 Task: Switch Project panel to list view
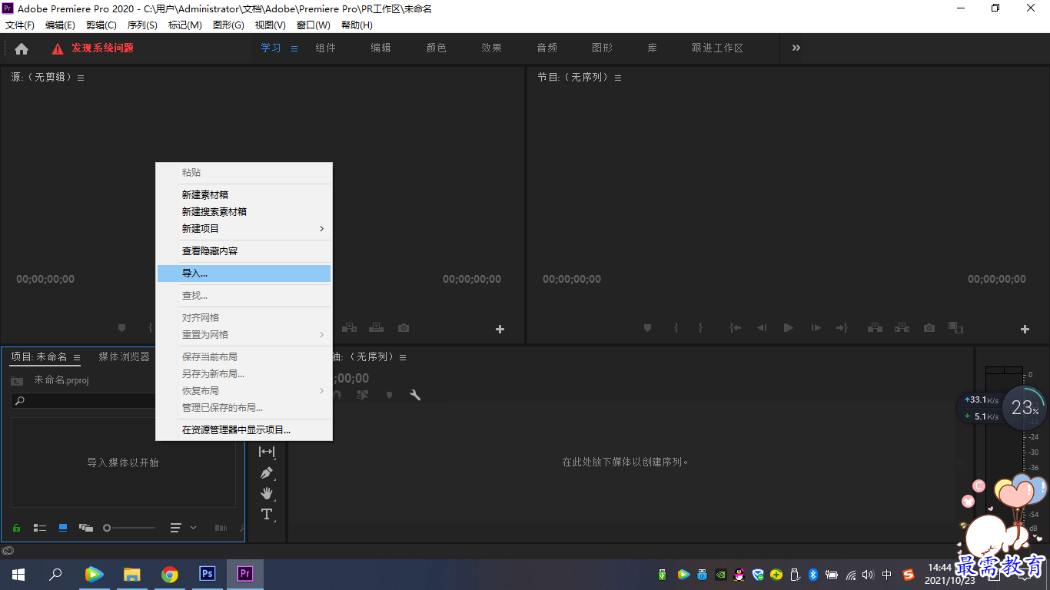pos(40,528)
